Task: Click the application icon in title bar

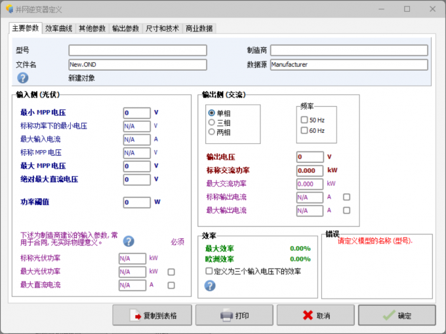Action: tap(9, 9)
